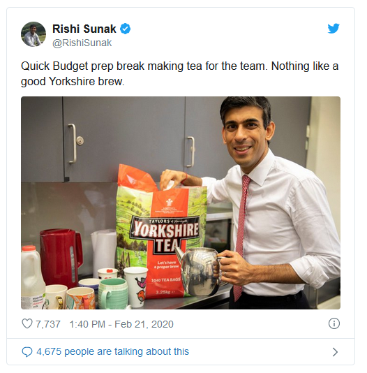The height and width of the screenshot is (373, 367).
Task: Open '4,675 people are talking about this'
Action: pos(112,351)
